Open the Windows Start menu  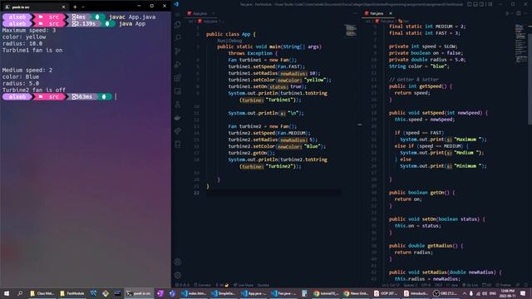coord(7,293)
